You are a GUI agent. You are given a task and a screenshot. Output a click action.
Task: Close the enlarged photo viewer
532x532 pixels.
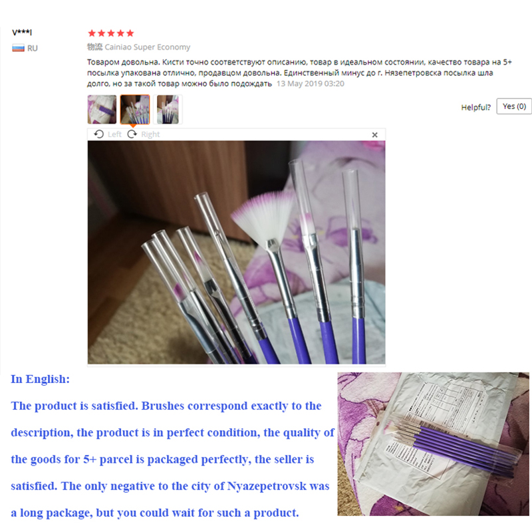click(374, 135)
